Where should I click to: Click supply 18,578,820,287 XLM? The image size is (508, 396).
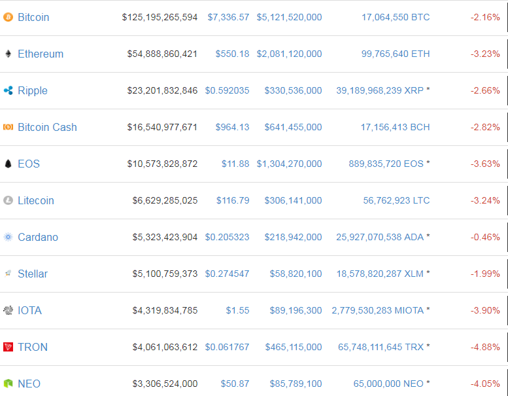click(380, 274)
